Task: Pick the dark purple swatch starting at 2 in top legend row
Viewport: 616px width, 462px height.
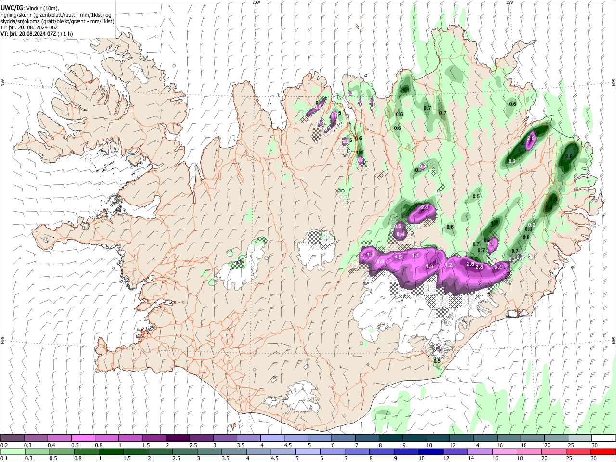Action: [178, 438]
